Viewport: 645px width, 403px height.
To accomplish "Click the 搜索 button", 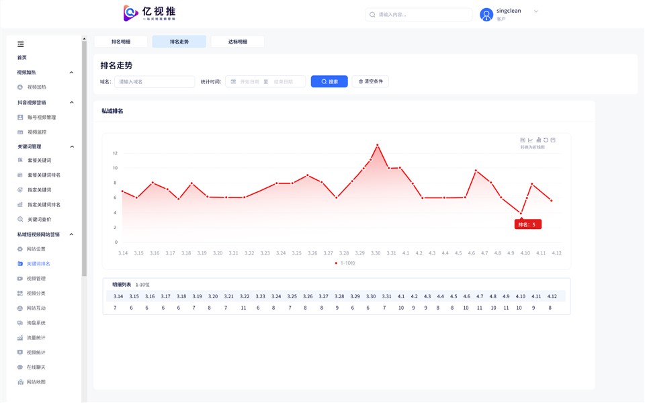I will tap(329, 81).
